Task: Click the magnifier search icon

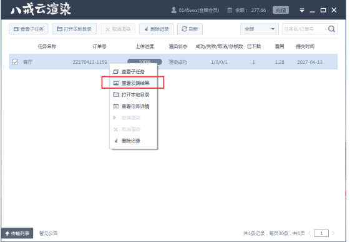Action: point(331,29)
